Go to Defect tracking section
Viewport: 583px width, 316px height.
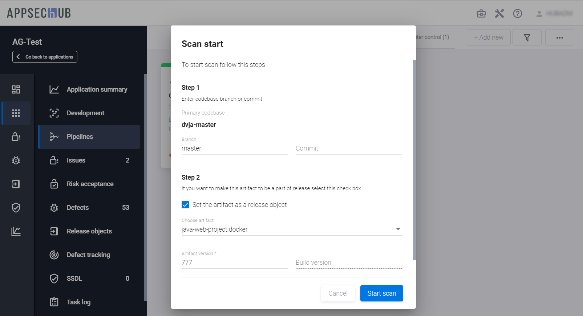(88, 255)
